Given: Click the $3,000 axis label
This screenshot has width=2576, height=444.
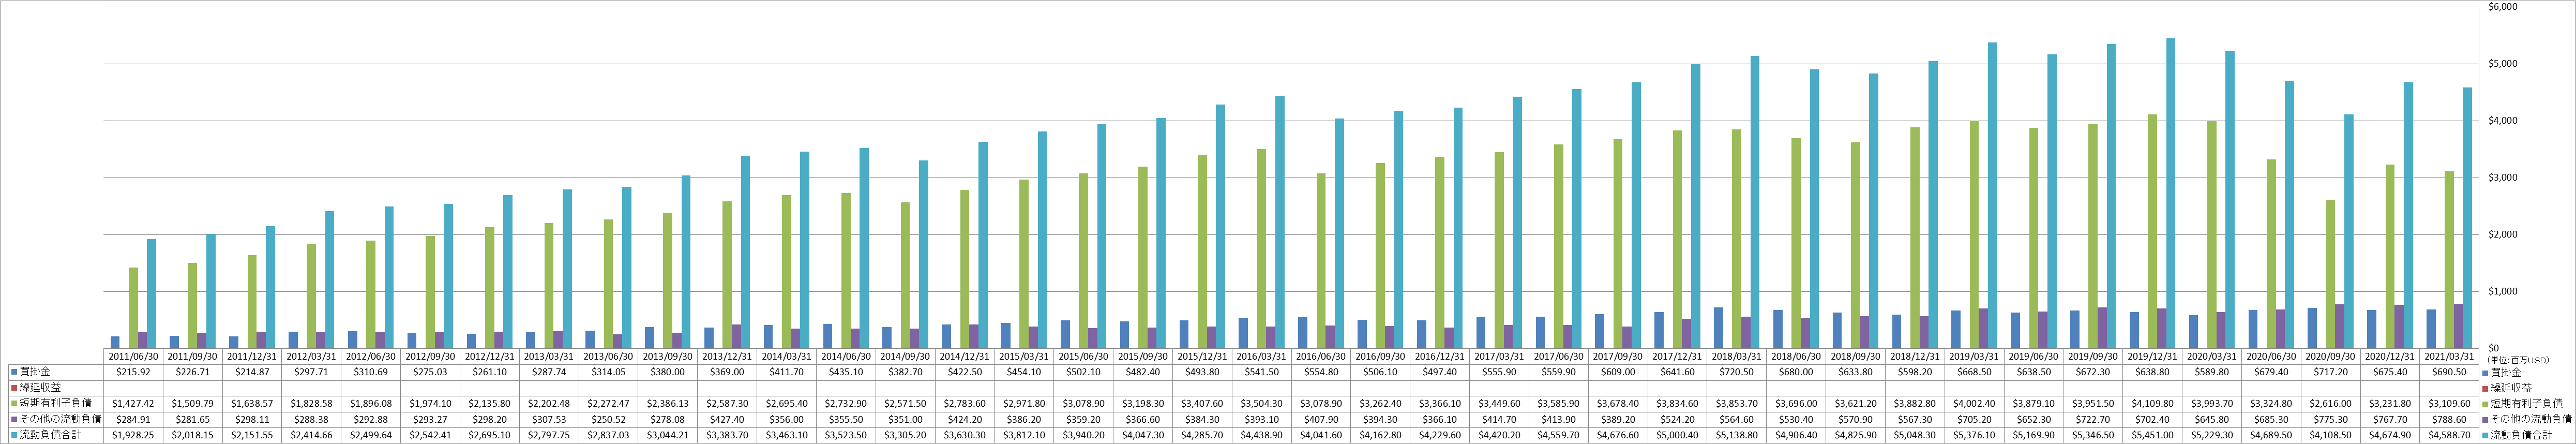Looking at the screenshot, I should [2504, 177].
